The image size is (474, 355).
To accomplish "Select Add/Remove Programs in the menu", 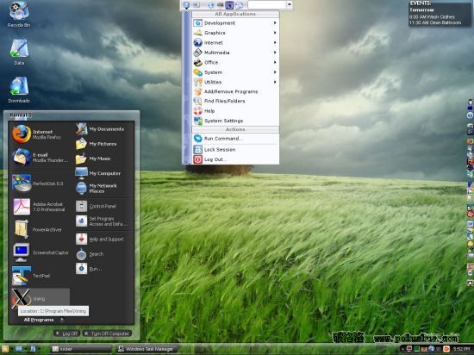I will click(235, 91).
